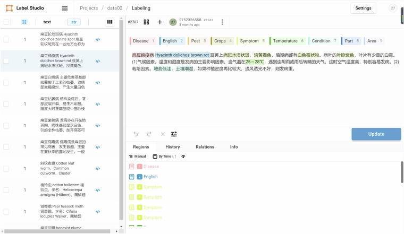Click the Update button
This screenshot has width=404, height=234.
376,134
